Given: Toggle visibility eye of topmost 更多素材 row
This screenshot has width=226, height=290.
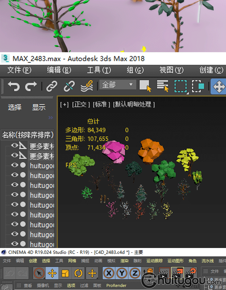Looking at the screenshot, I should click(14, 145).
